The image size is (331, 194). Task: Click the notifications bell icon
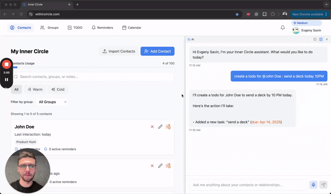point(283,28)
